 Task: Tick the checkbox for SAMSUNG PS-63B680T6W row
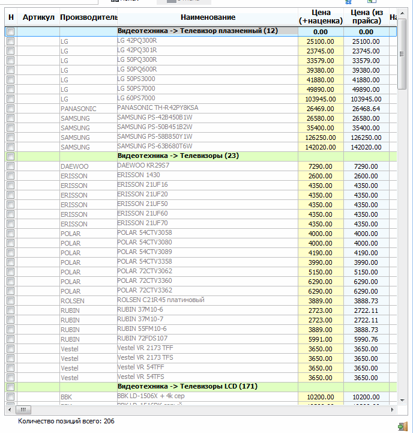coord(10,147)
